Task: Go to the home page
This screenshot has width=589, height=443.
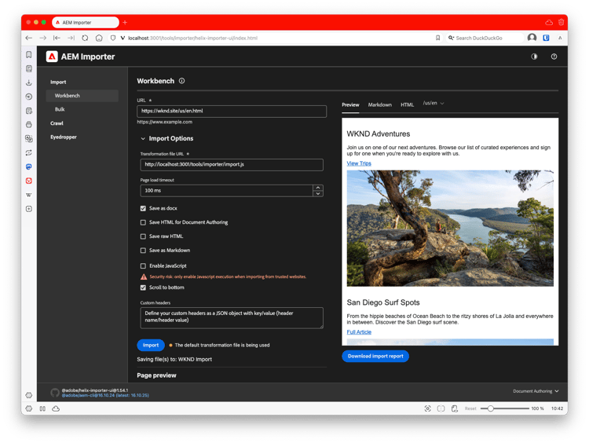Action: [99, 38]
